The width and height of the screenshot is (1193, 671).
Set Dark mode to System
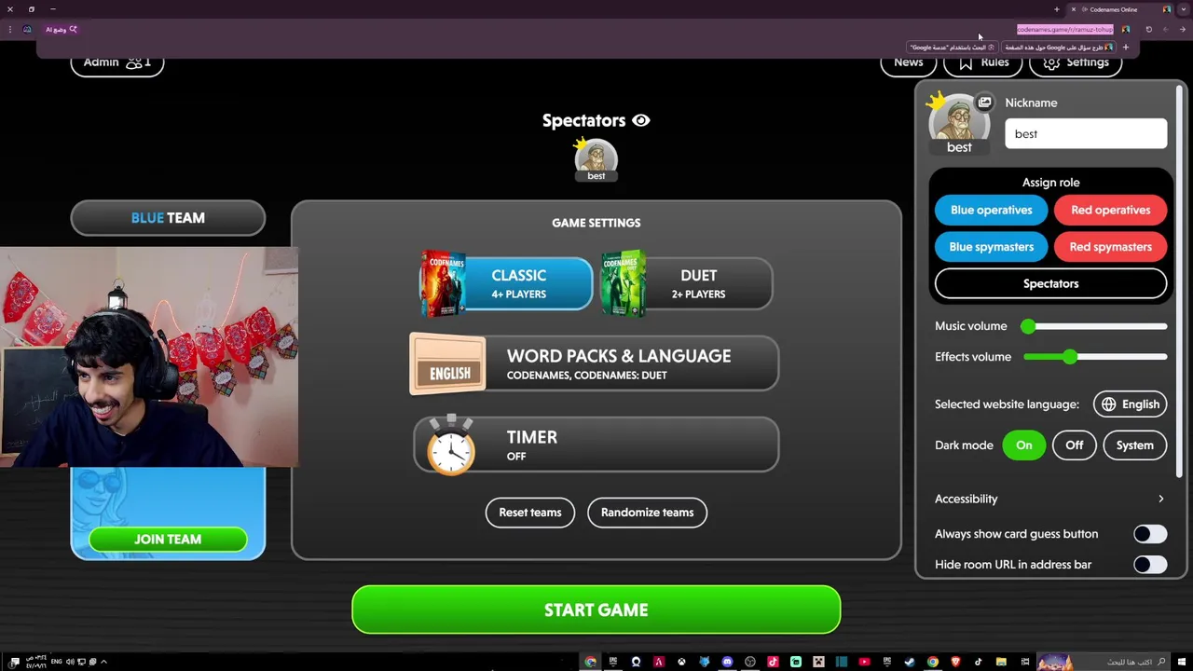tap(1134, 445)
